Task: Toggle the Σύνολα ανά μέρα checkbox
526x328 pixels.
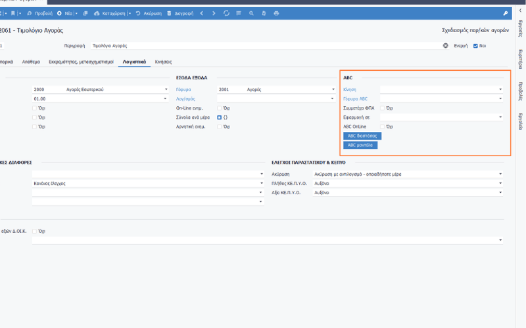Action: click(220, 117)
